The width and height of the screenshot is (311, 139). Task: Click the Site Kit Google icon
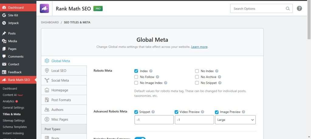coord(4,15)
